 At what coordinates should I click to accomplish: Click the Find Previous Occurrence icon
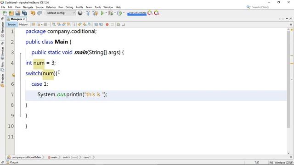pos(59,24)
